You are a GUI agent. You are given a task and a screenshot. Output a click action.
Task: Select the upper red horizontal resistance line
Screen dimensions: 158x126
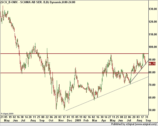pos(74,54)
